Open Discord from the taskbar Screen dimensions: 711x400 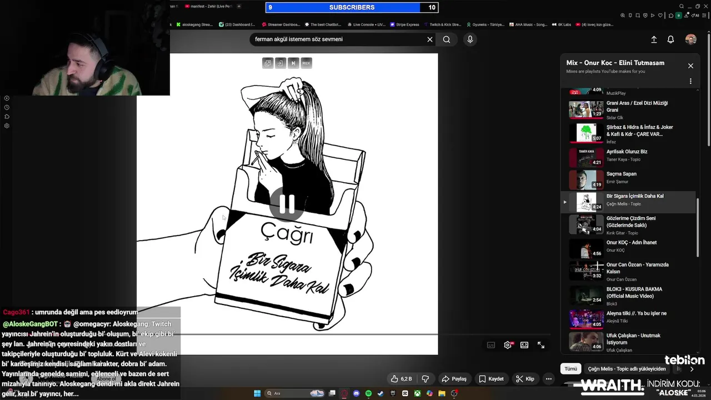(356, 393)
